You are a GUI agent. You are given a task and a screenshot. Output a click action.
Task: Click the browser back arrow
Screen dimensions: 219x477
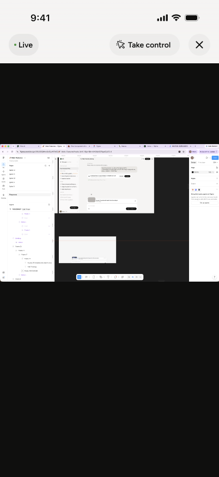click(x=3, y=152)
